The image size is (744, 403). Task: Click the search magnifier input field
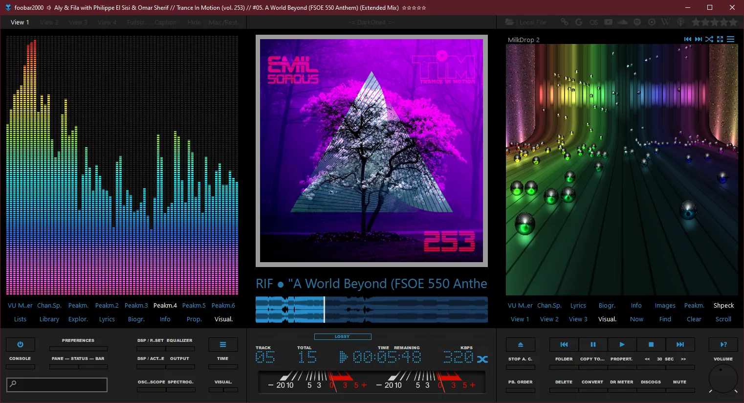57,384
